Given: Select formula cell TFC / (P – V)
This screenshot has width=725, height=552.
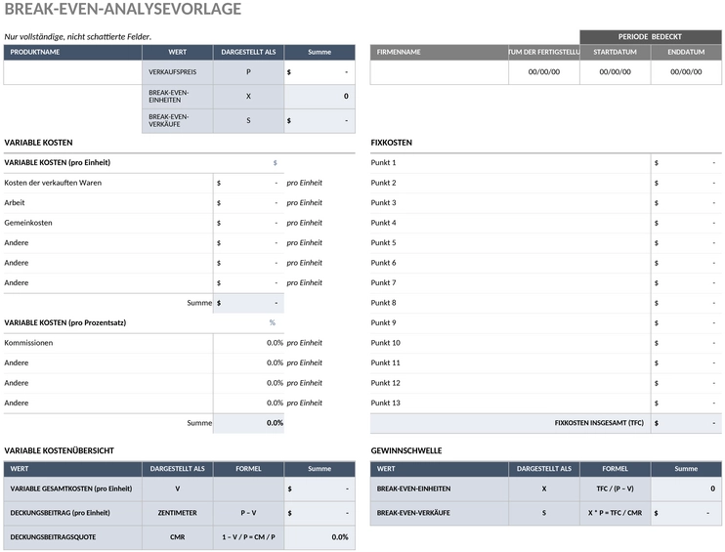Looking at the screenshot, I should click(x=615, y=488).
